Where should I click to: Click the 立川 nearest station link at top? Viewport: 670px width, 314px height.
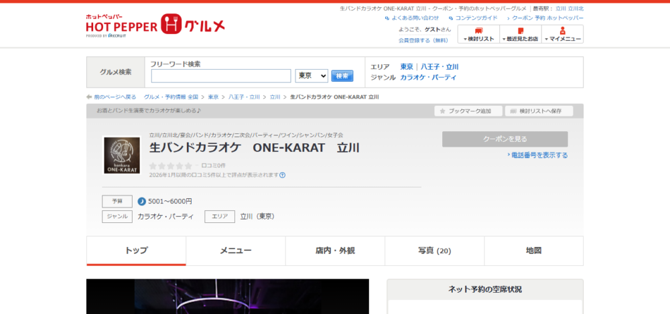[x=561, y=9]
